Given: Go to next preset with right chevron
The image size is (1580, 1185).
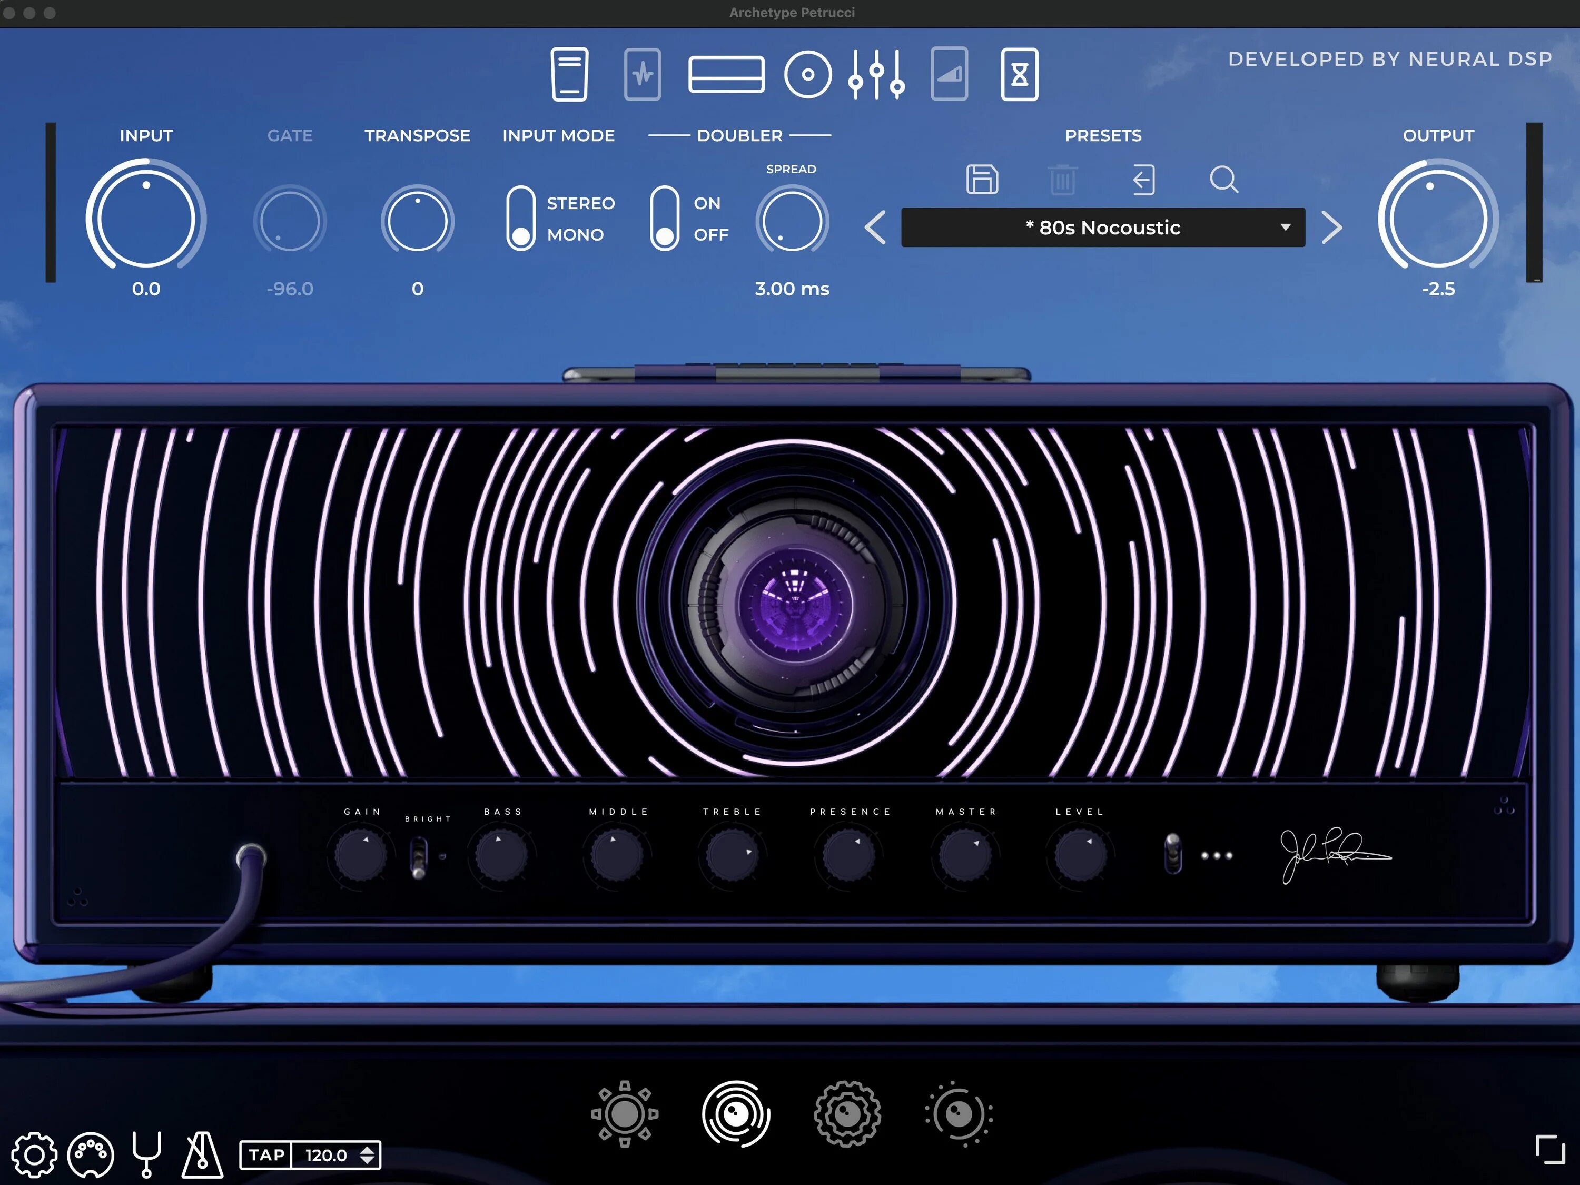Looking at the screenshot, I should (x=1331, y=228).
